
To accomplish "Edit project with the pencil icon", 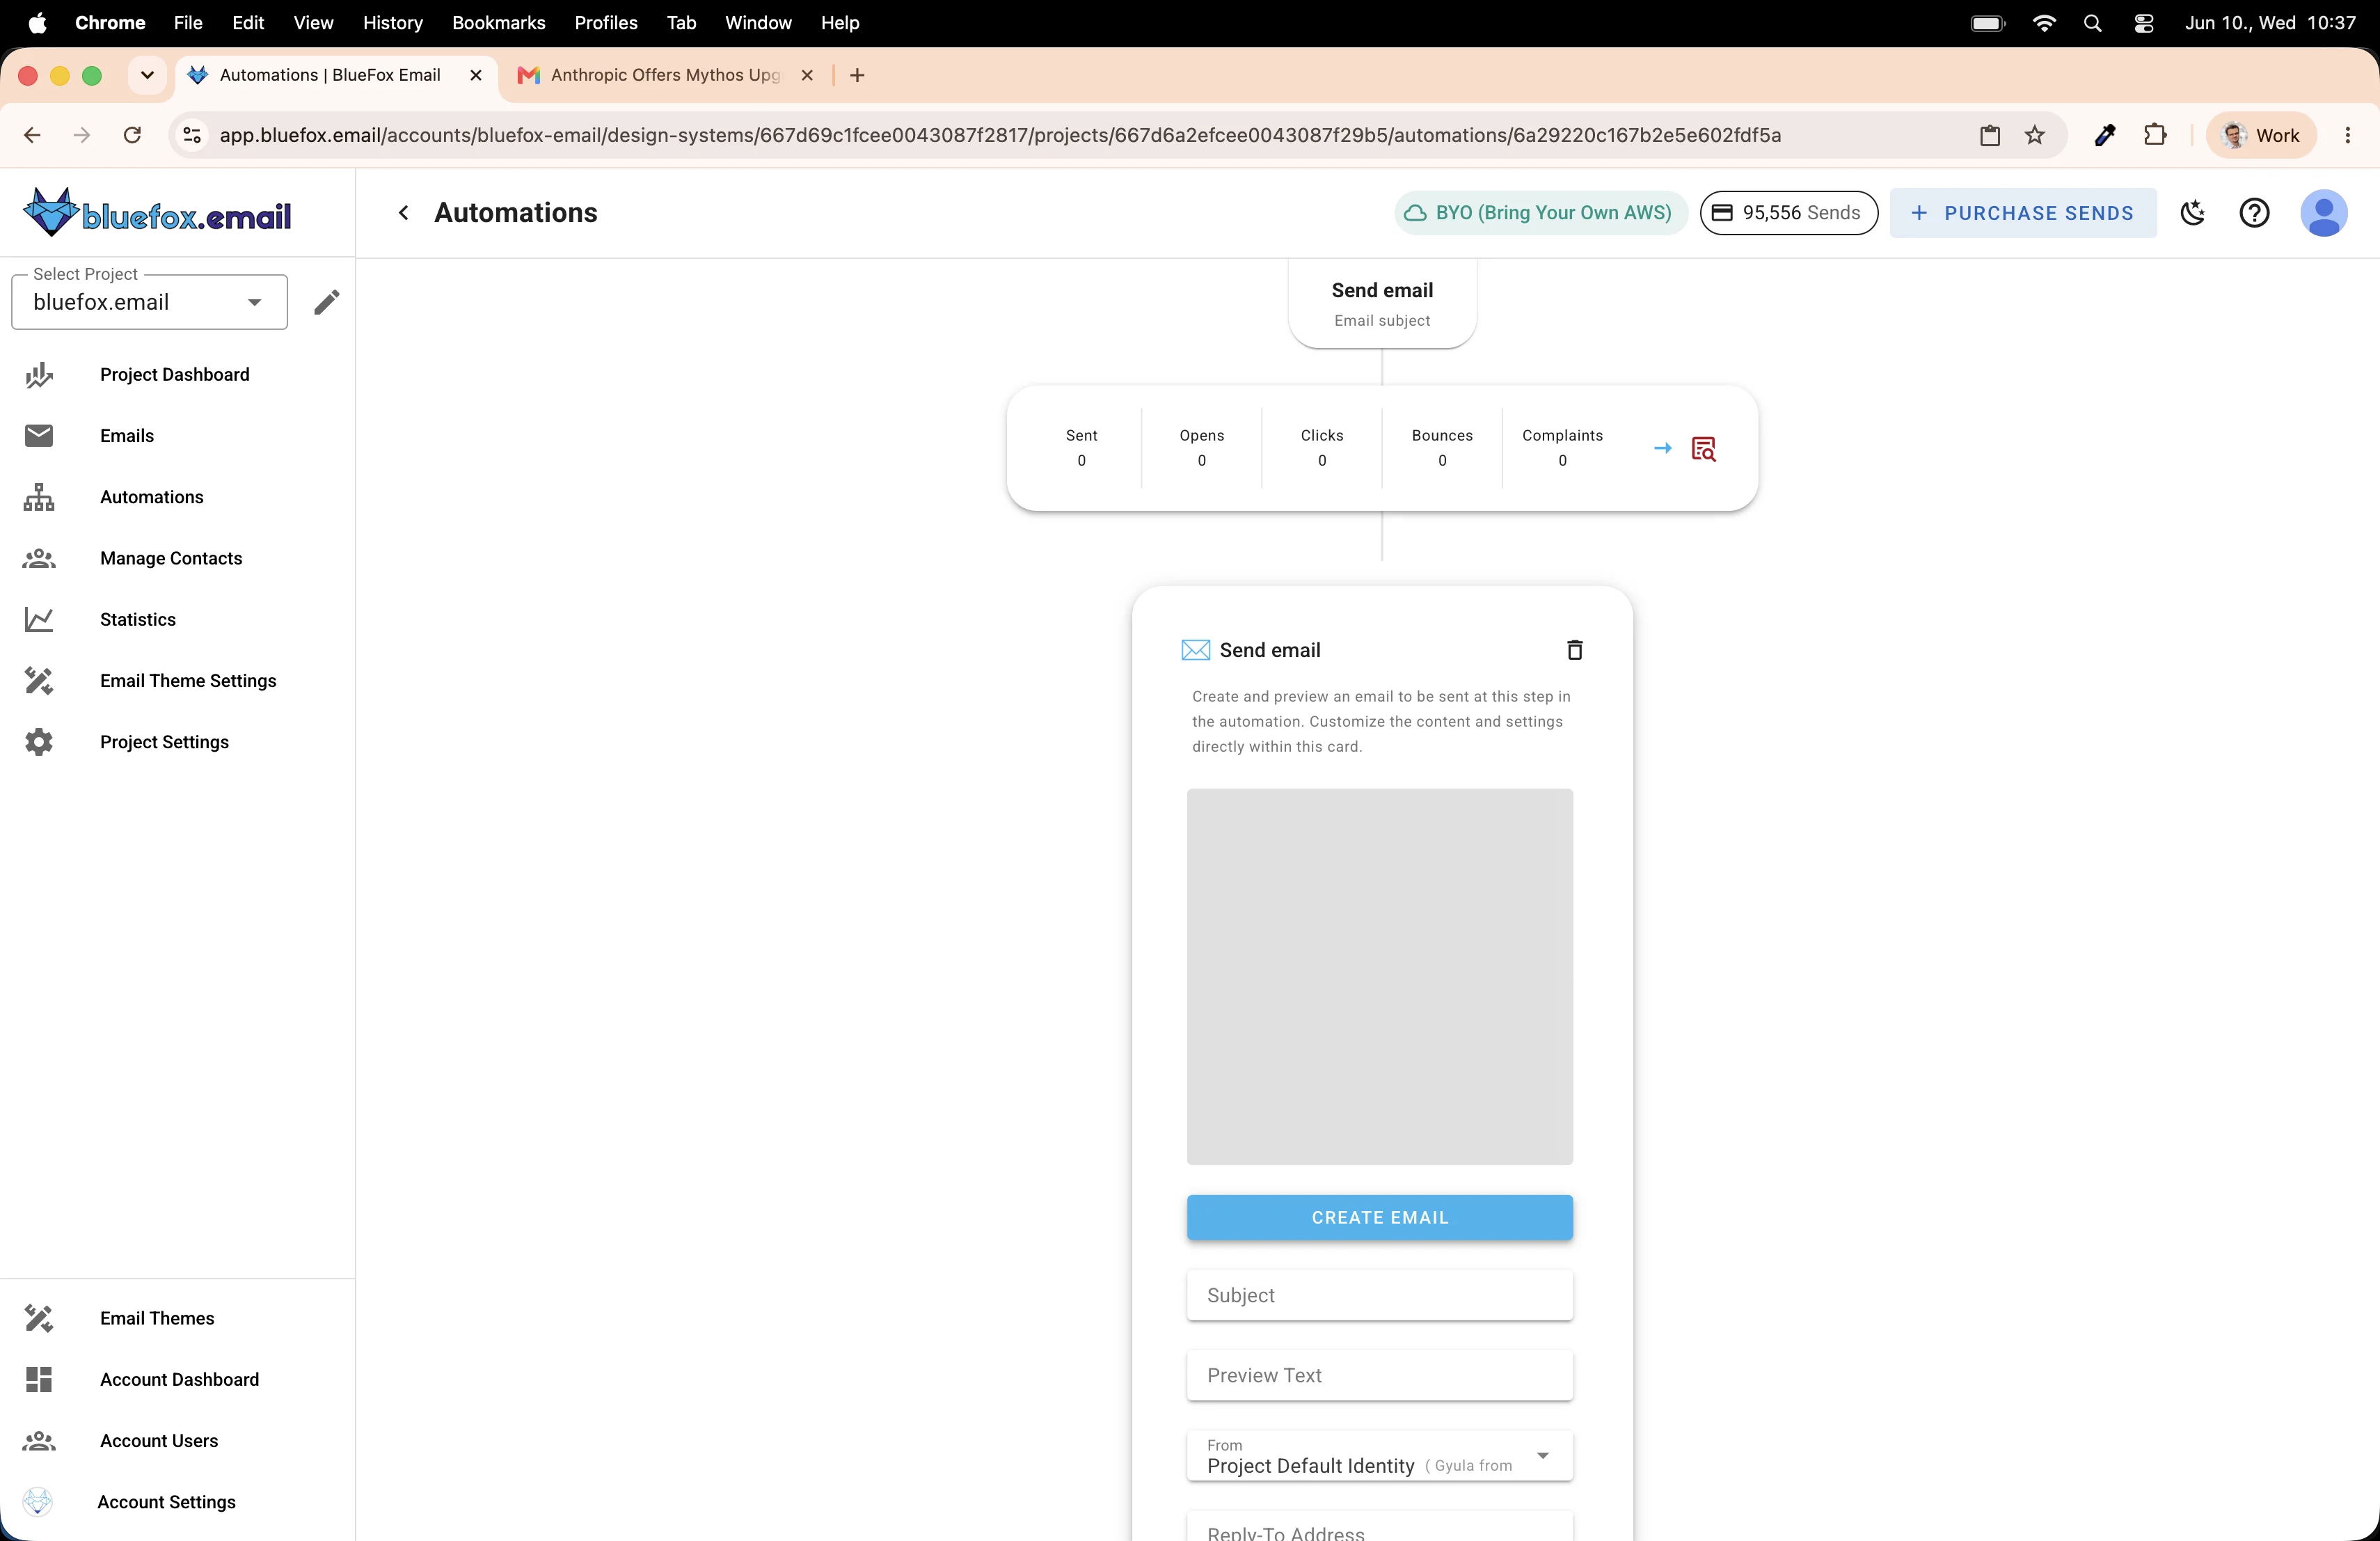I will coord(327,302).
